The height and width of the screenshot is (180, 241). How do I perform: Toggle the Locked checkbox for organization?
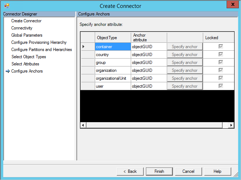[x=221, y=70]
